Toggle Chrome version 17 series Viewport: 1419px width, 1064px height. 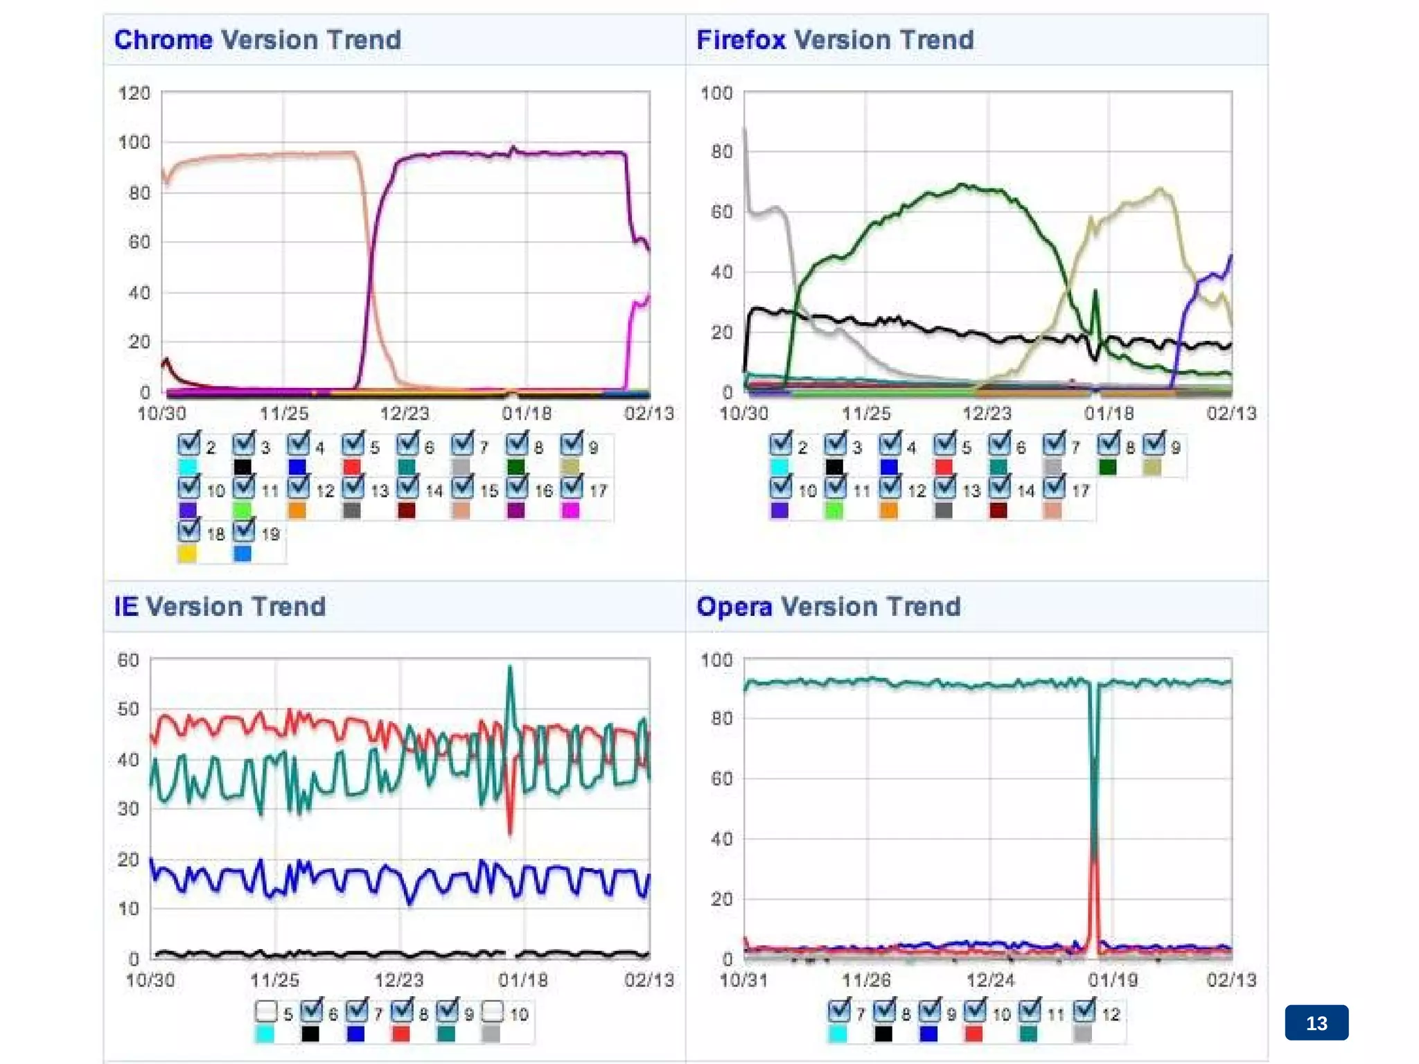click(x=571, y=487)
